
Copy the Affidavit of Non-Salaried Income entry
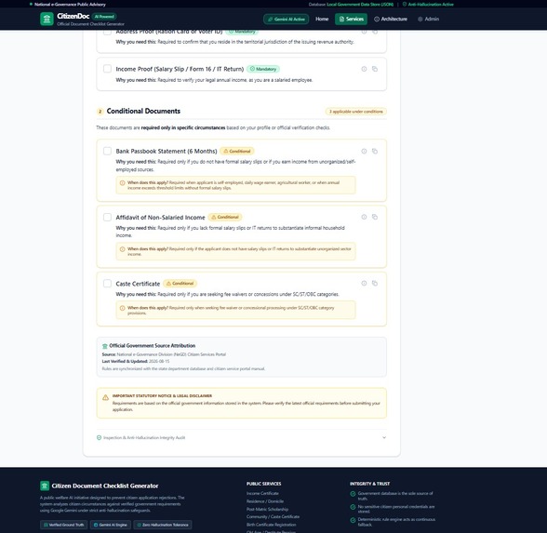pyautogui.click(x=375, y=217)
